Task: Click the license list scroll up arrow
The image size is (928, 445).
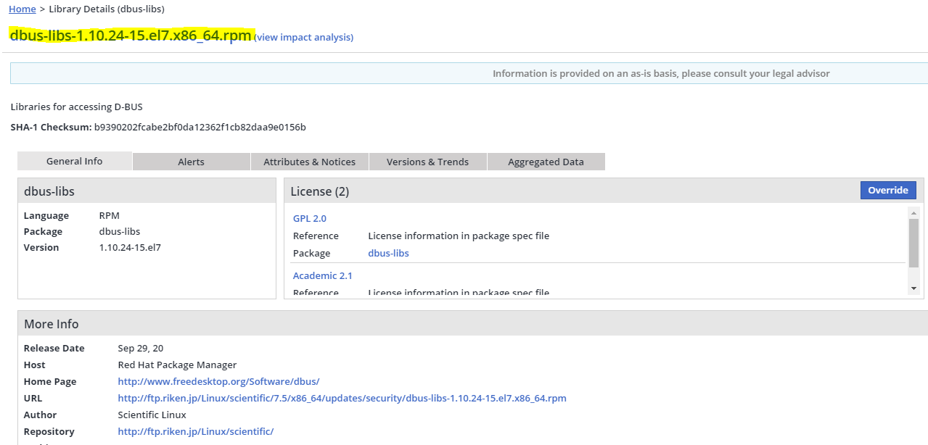Action: pyautogui.click(x=913, y=212)
